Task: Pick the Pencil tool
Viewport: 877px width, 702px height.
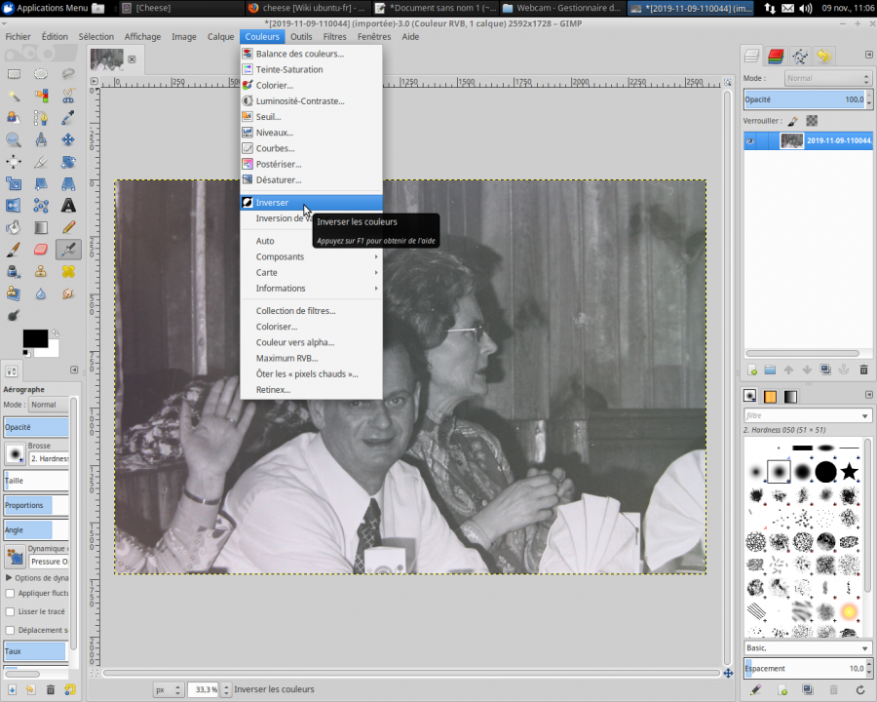Action: pyautogui.click(x=68, y=228)
